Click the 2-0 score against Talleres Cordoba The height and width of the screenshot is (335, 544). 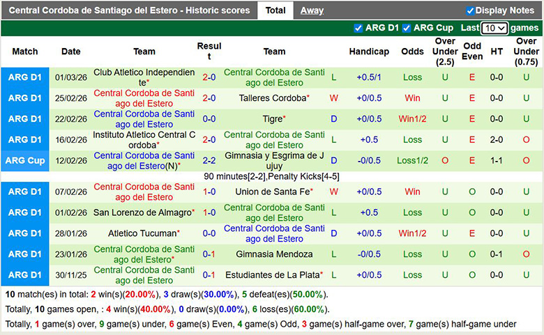tap(209, 98)
